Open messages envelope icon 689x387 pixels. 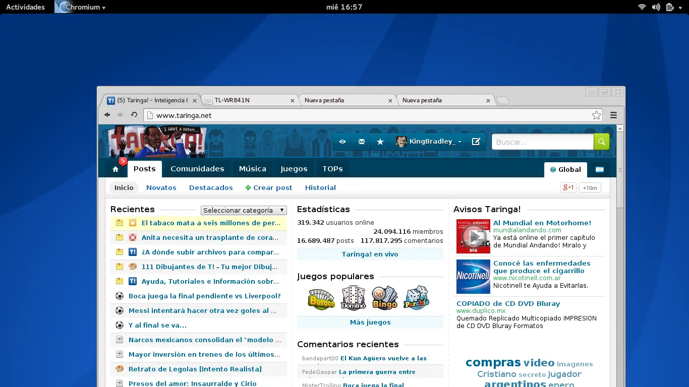[x=361, y=142]
